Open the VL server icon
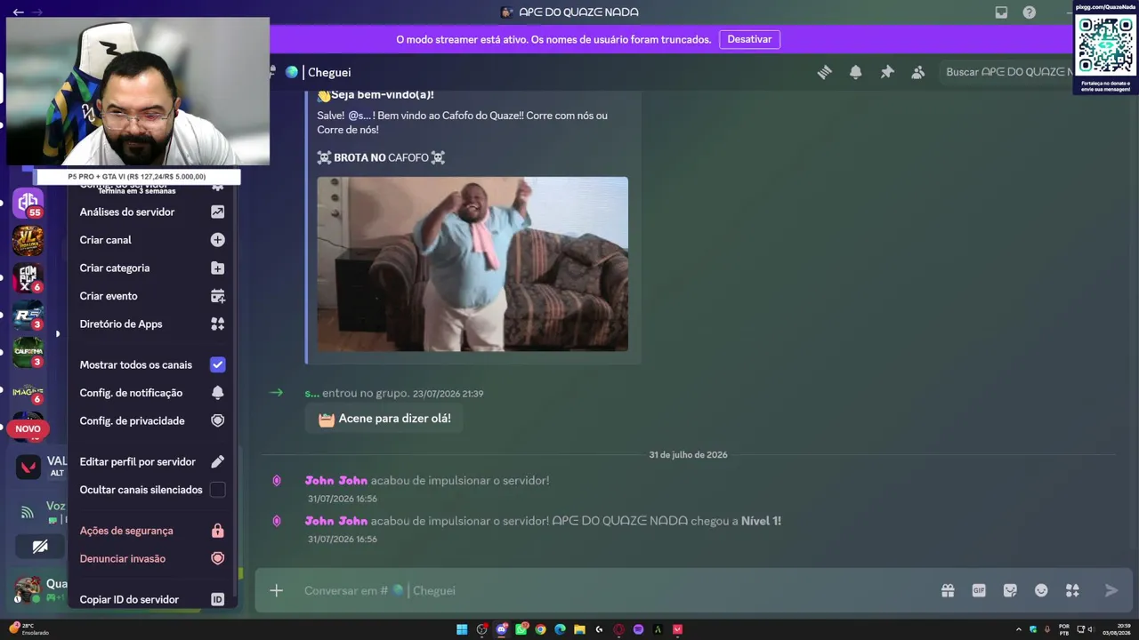Screen dimensions: 1139x640 28,240
